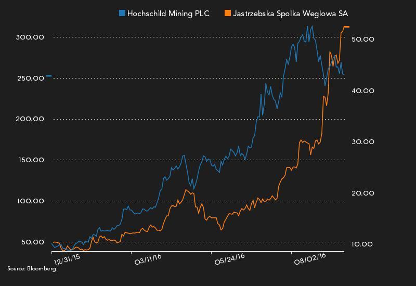The width and height of the screenshot is (416, 286).
Task: Select the 250.00 left axis value
Action: [30, 78]
